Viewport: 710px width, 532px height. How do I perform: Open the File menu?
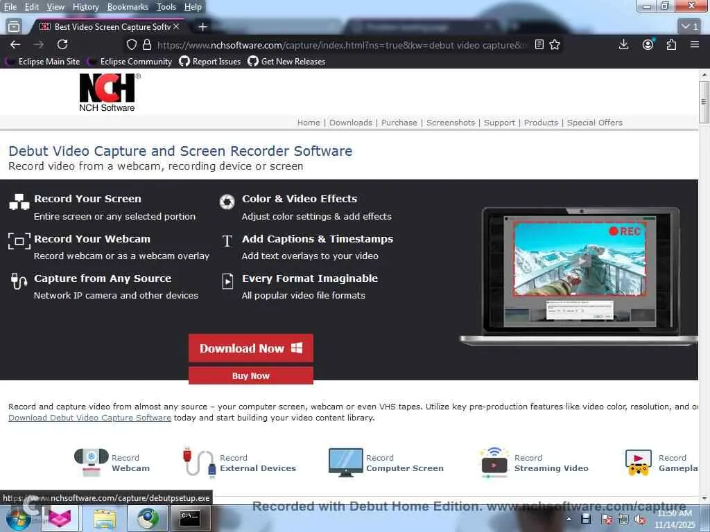click(10, 7)
